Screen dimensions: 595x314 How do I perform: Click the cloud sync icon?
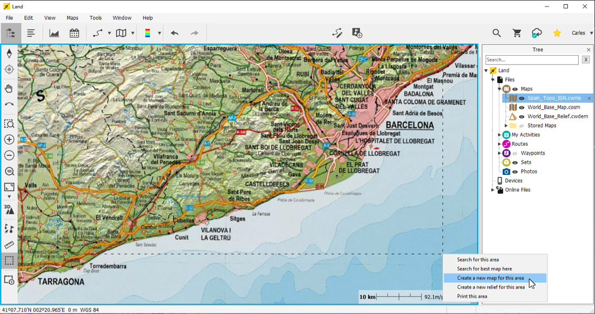tap(537, 33)
